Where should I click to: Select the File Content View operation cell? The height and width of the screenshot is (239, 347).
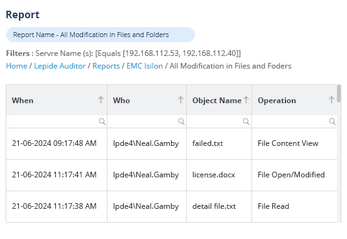click(294, 143)
